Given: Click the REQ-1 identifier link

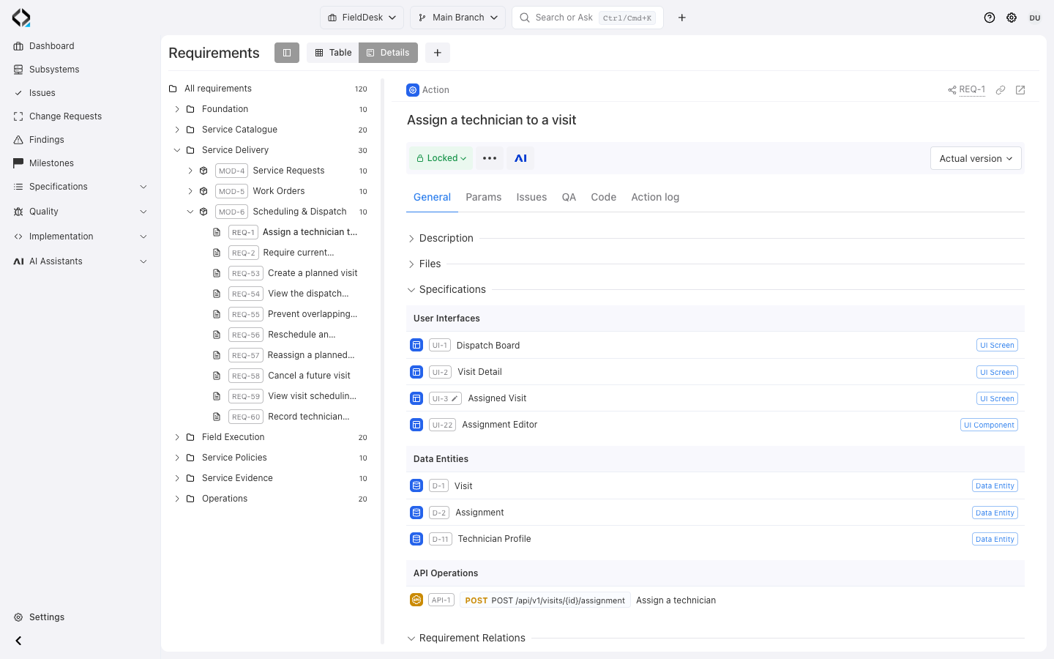Looking at the screenshot, I should [972, 89].
